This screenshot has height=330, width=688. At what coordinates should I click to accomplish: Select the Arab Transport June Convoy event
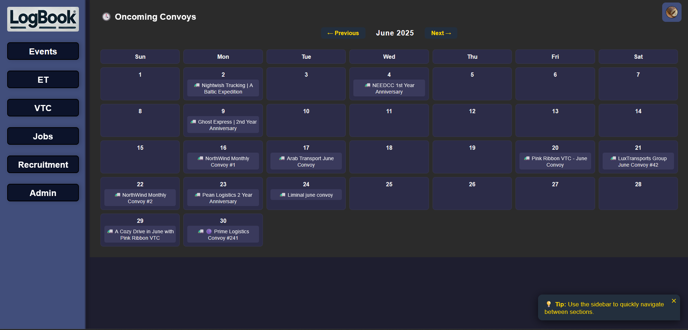click(306, 162)
